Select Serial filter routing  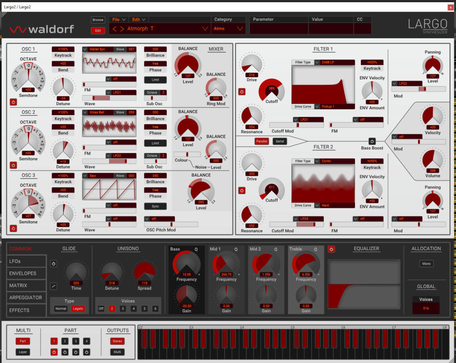click(280, 141)
